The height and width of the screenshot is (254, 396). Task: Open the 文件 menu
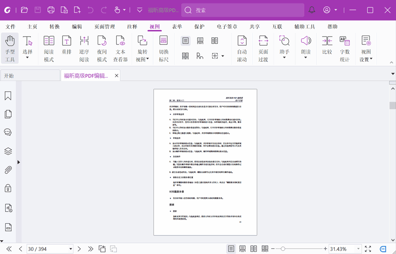click(11, 26)
